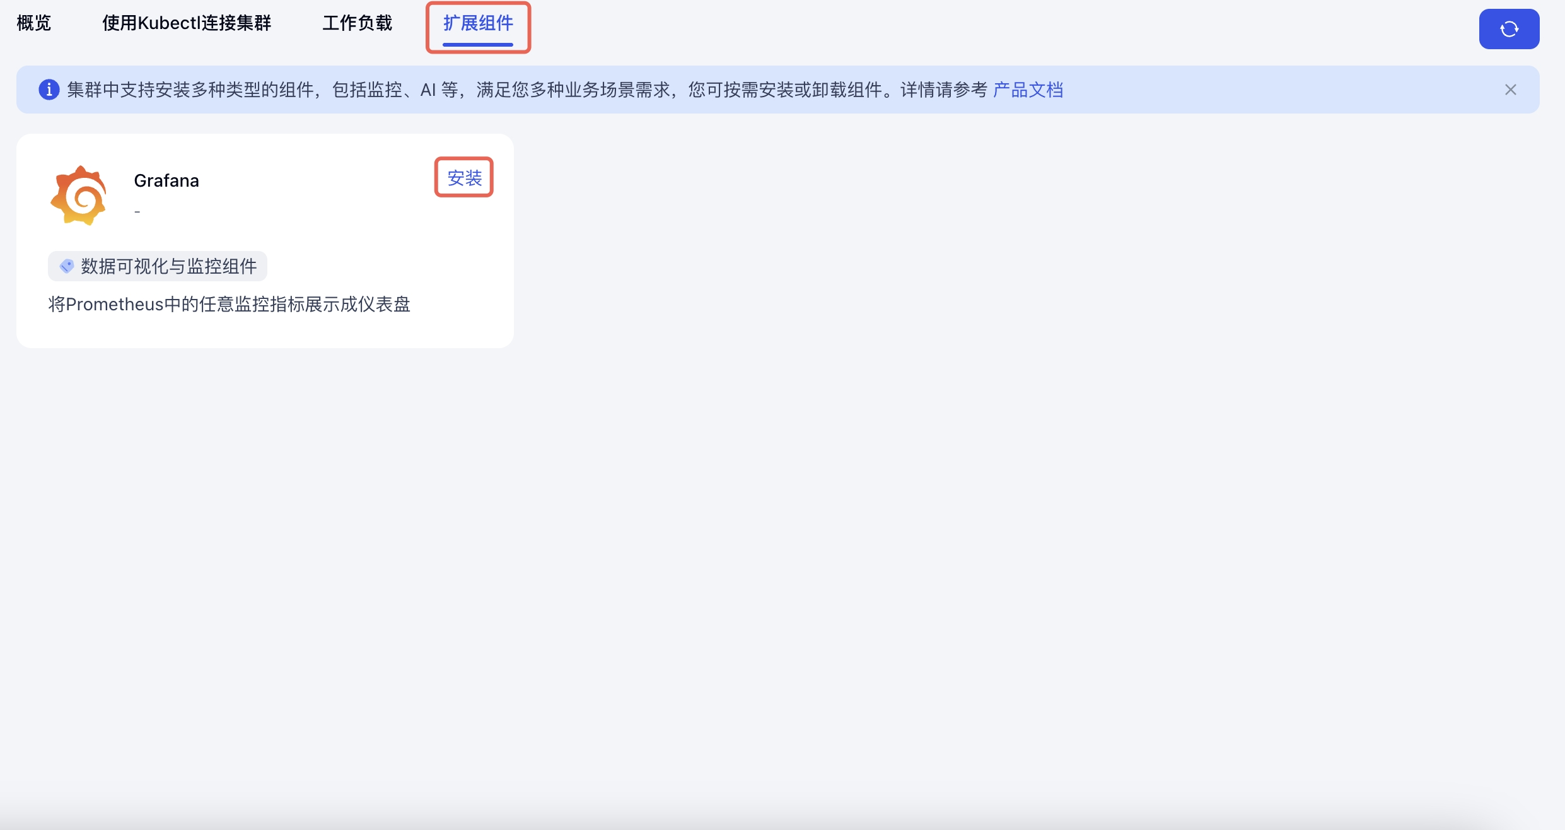The width and height of the screenshot is (1565, 830).
Task: Click the 详情请参考 text before 产品文档
Action: [943, 90]
